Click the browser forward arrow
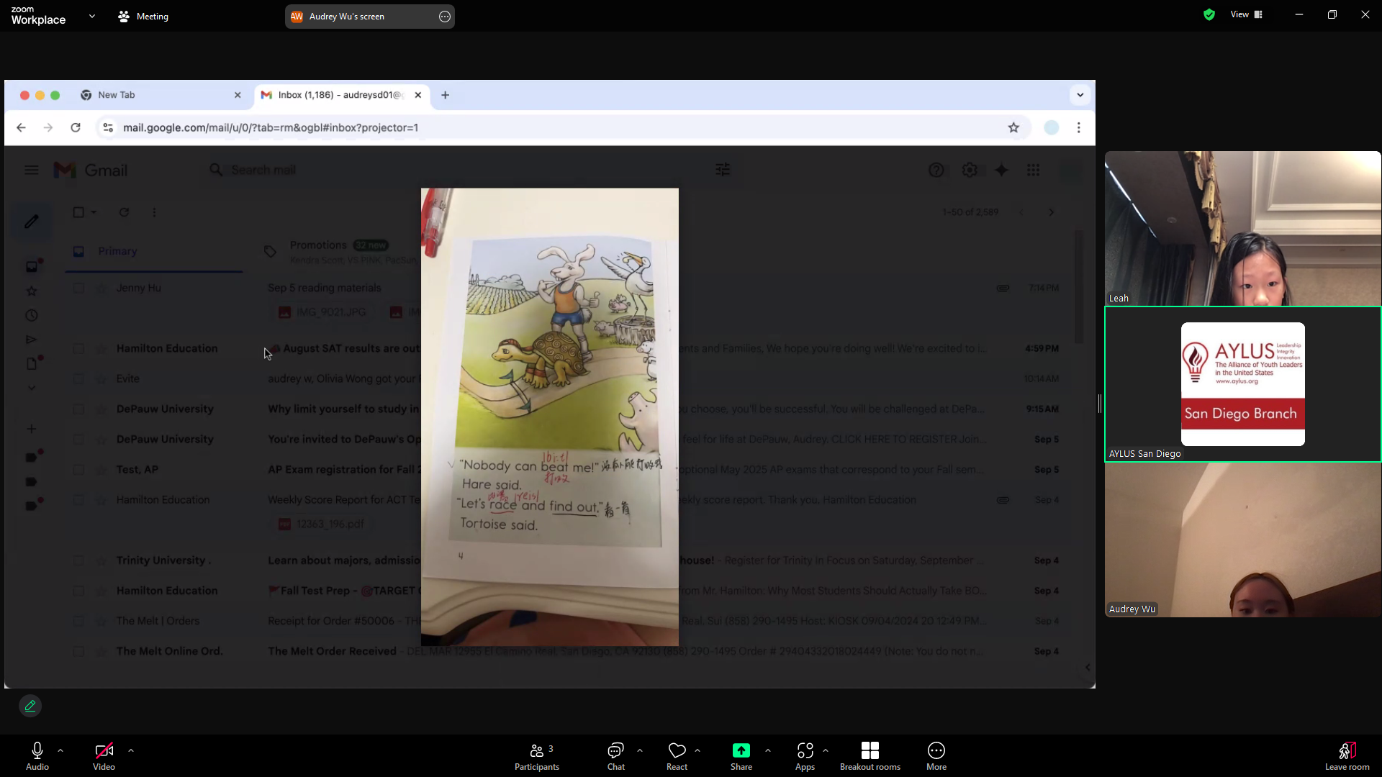 pyautogui.click(x=48, y=127)
